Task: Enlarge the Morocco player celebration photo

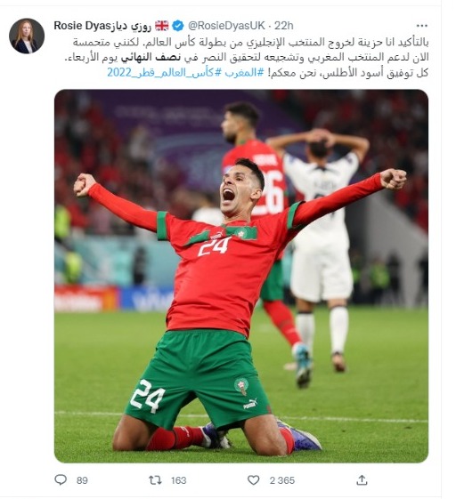Action: tap(241, 277)
